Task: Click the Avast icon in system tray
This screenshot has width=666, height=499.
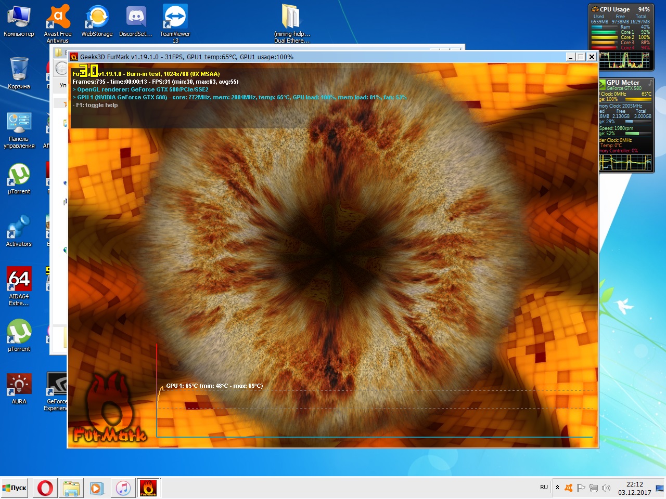Action: point(569,488)
